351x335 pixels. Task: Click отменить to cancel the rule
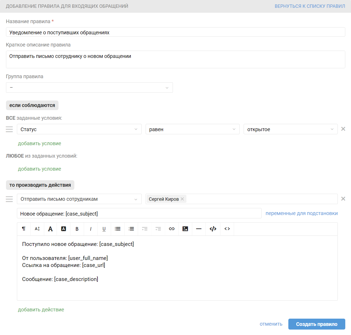(x=271, y=324)
